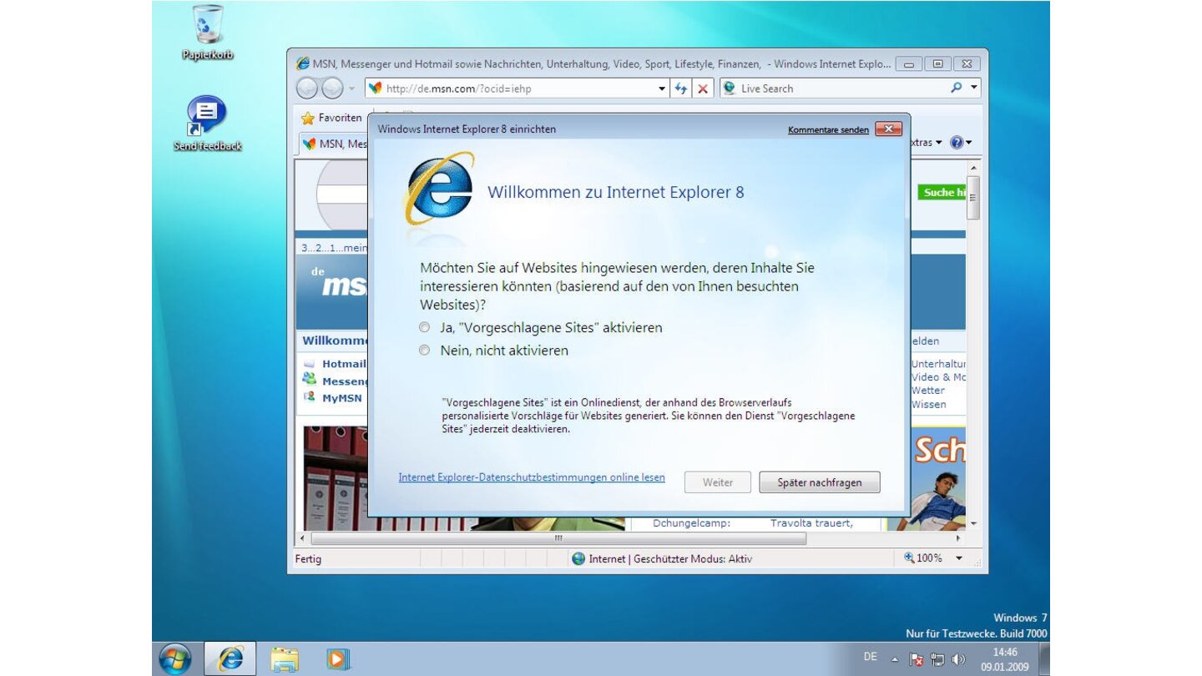Click the red Stop loading icon
This screenshot has width=1202, height=676.
pyautogui.click(x=704, y=88)
